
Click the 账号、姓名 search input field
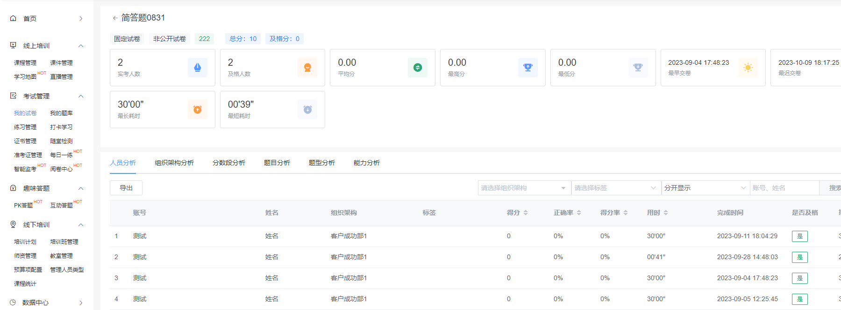[784, 188]
